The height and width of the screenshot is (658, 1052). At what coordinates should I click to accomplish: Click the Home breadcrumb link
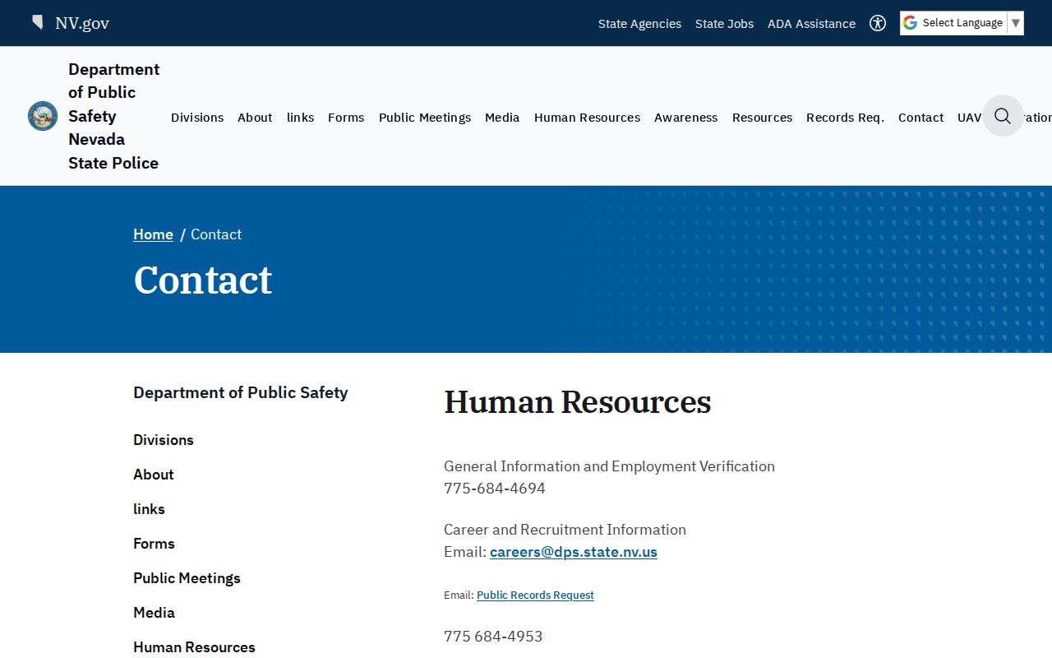(153, 234)
